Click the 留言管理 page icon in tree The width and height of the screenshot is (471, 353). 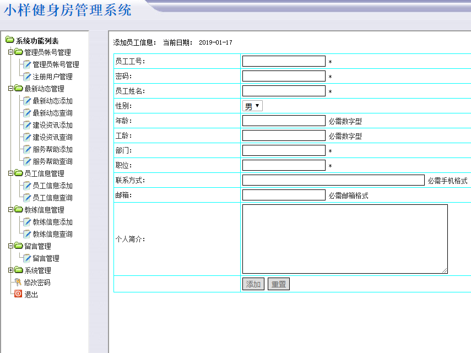point(26,258)
